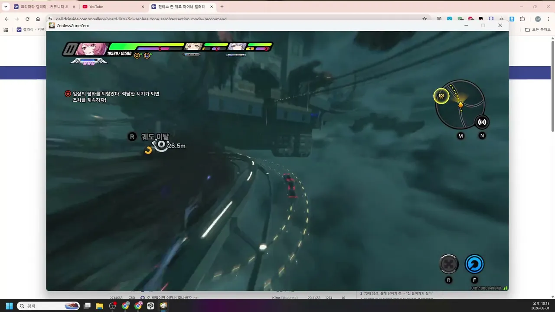Click the M map key hint
Screen dimensions: 555x312
[460, 136]
